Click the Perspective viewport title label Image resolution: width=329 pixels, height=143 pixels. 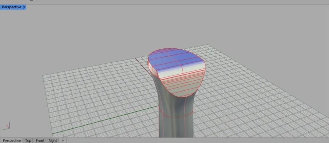12,7
